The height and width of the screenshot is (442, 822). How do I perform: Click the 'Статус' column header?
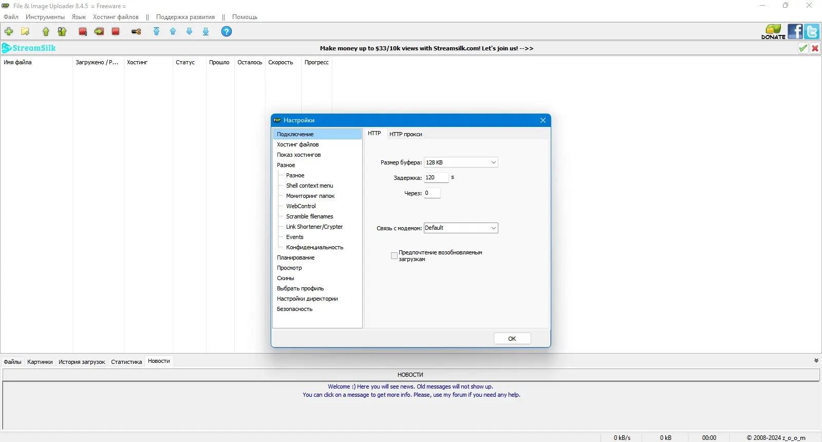[189, 62]
